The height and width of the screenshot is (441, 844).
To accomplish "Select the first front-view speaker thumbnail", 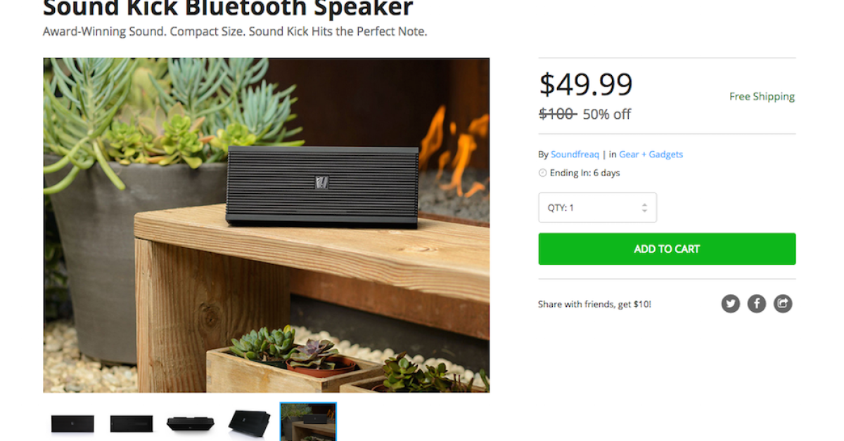I will pos(72,423).
